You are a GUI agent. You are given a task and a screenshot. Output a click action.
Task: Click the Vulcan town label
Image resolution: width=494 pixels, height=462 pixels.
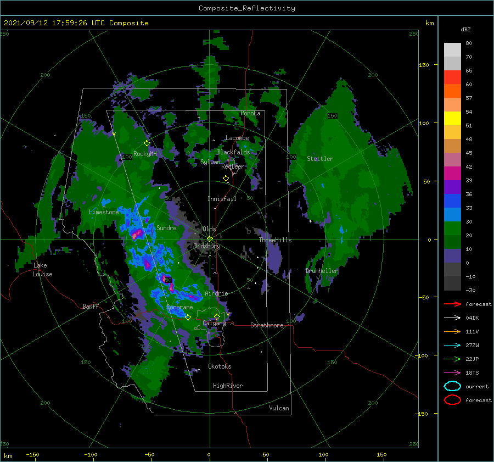tap(279, 408)
